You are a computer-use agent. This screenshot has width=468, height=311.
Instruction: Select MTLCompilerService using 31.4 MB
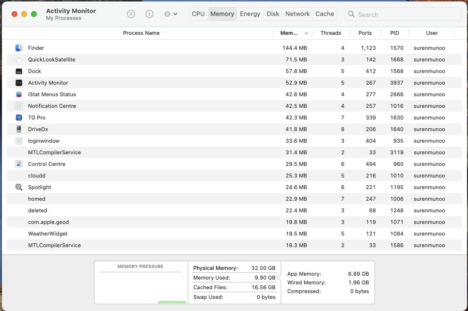coord(54,152)
